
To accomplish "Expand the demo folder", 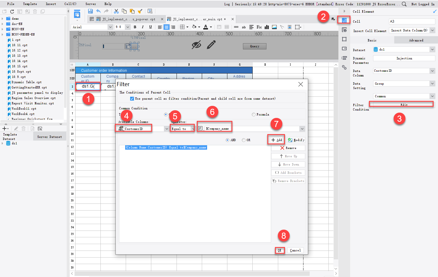I will 2,19.
